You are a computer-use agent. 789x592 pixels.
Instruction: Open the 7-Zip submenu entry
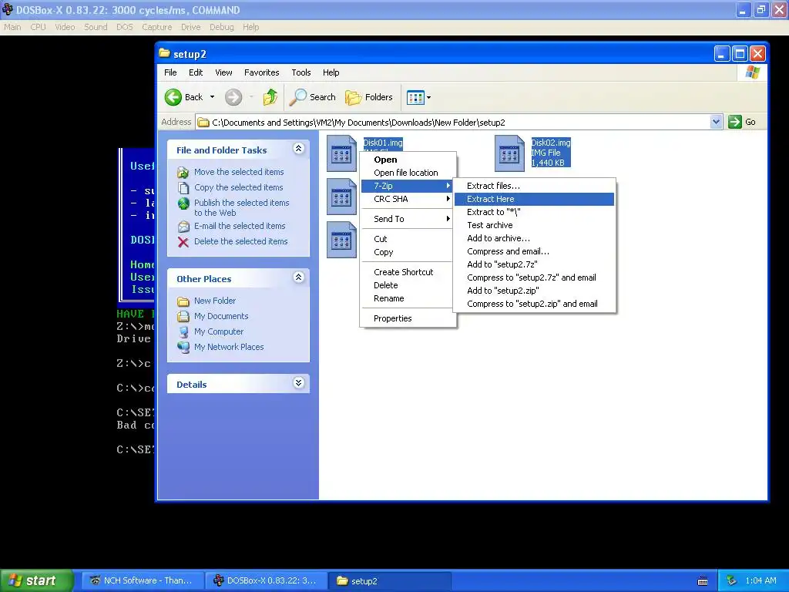coord(407,186)
